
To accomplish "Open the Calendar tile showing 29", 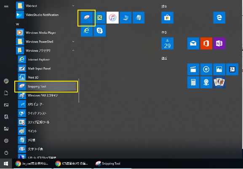I will pyautogui.click(x=167, y=43).
